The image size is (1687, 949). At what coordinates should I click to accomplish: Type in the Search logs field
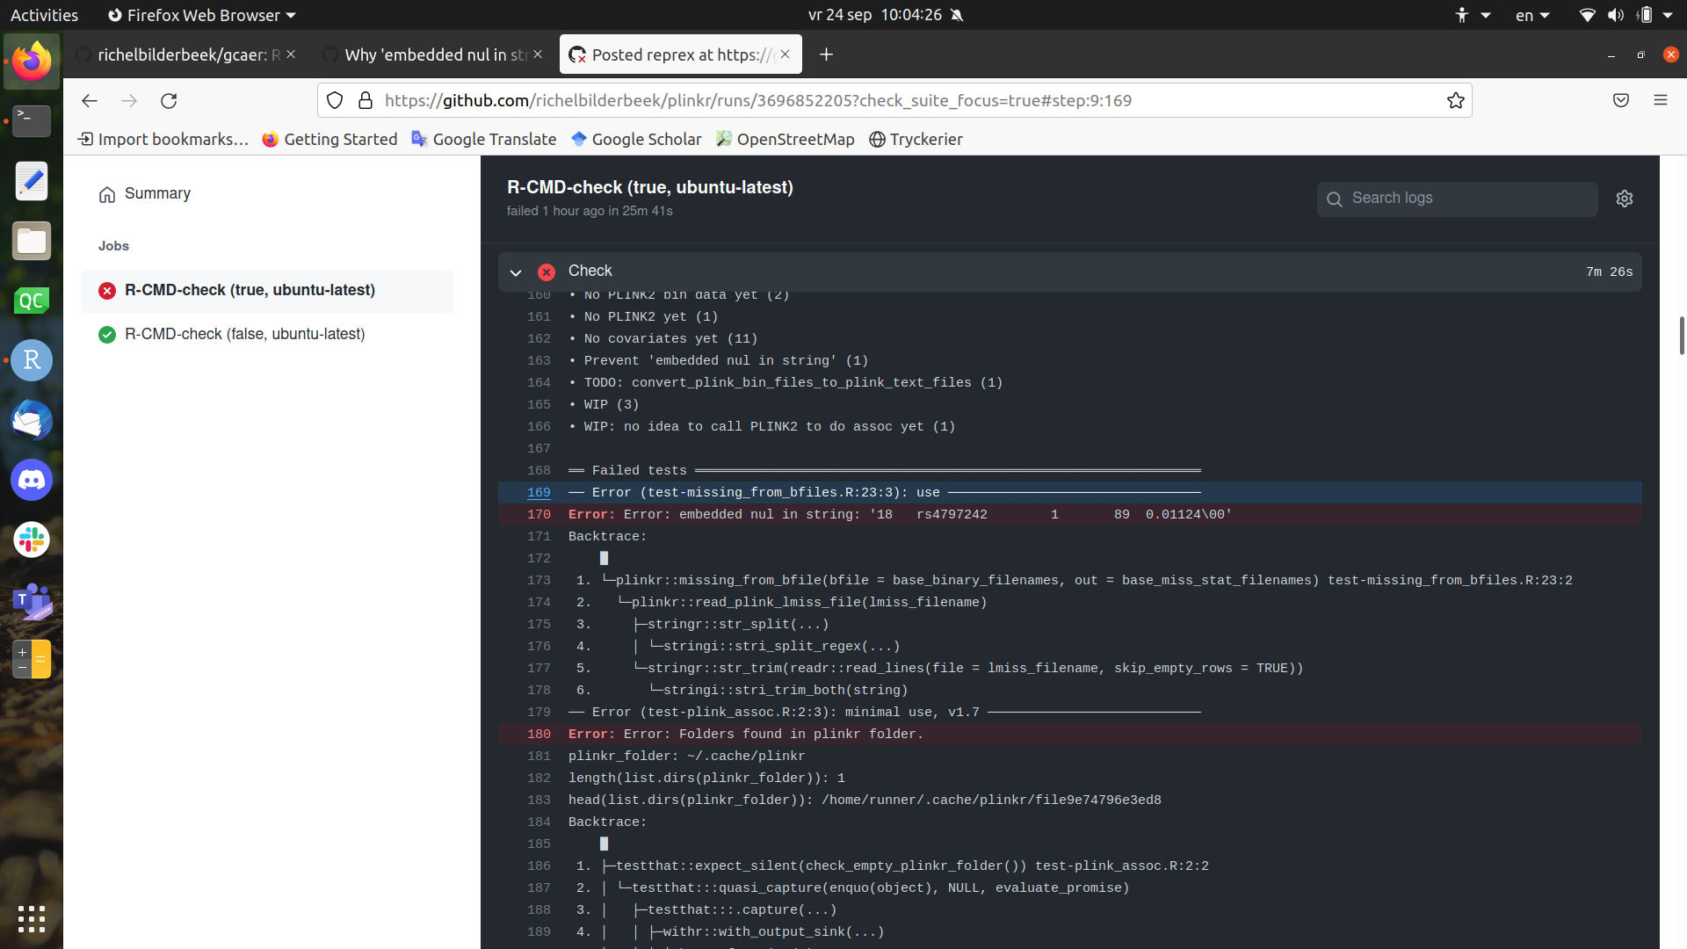pyautogui.click(x=1459, y=199)
